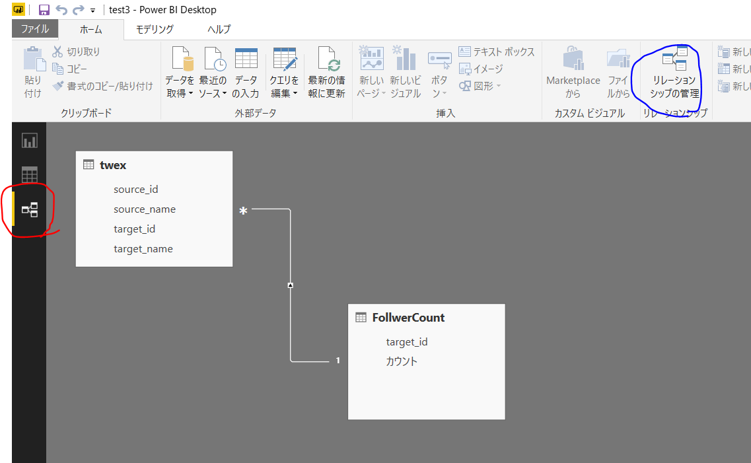The image size is (751, 463).
Task: Select target_name field in twex
Action: (x=143, y=249)
